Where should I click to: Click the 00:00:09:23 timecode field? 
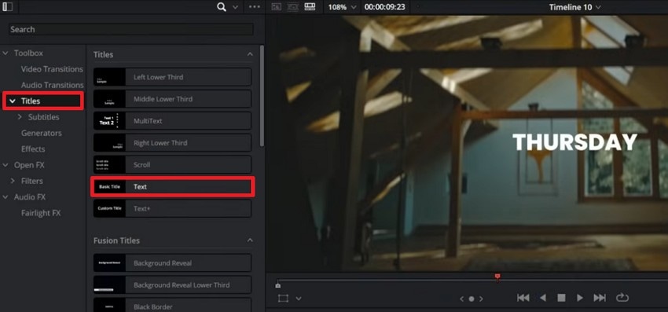tap(384, 7)
